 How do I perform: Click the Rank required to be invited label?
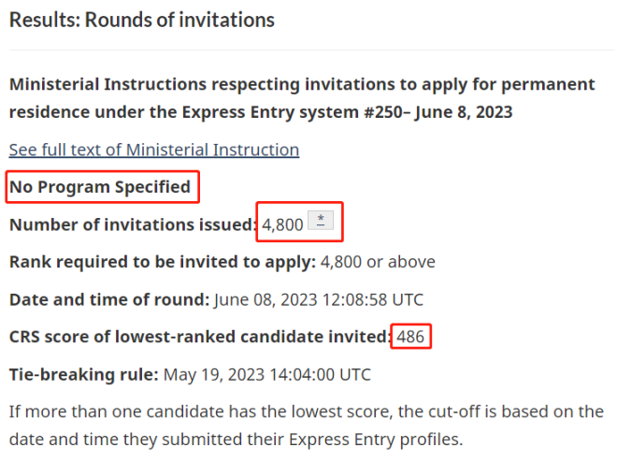point(163,262)
